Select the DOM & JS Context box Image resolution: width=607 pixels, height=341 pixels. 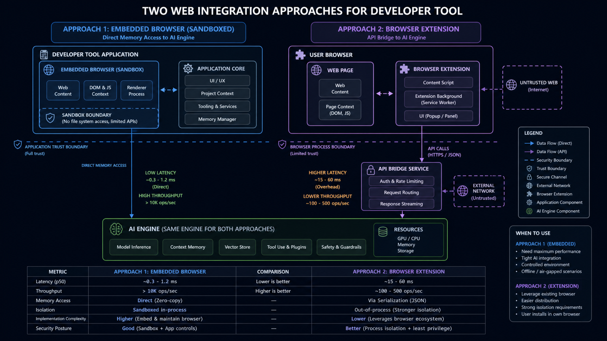(100, 91)
